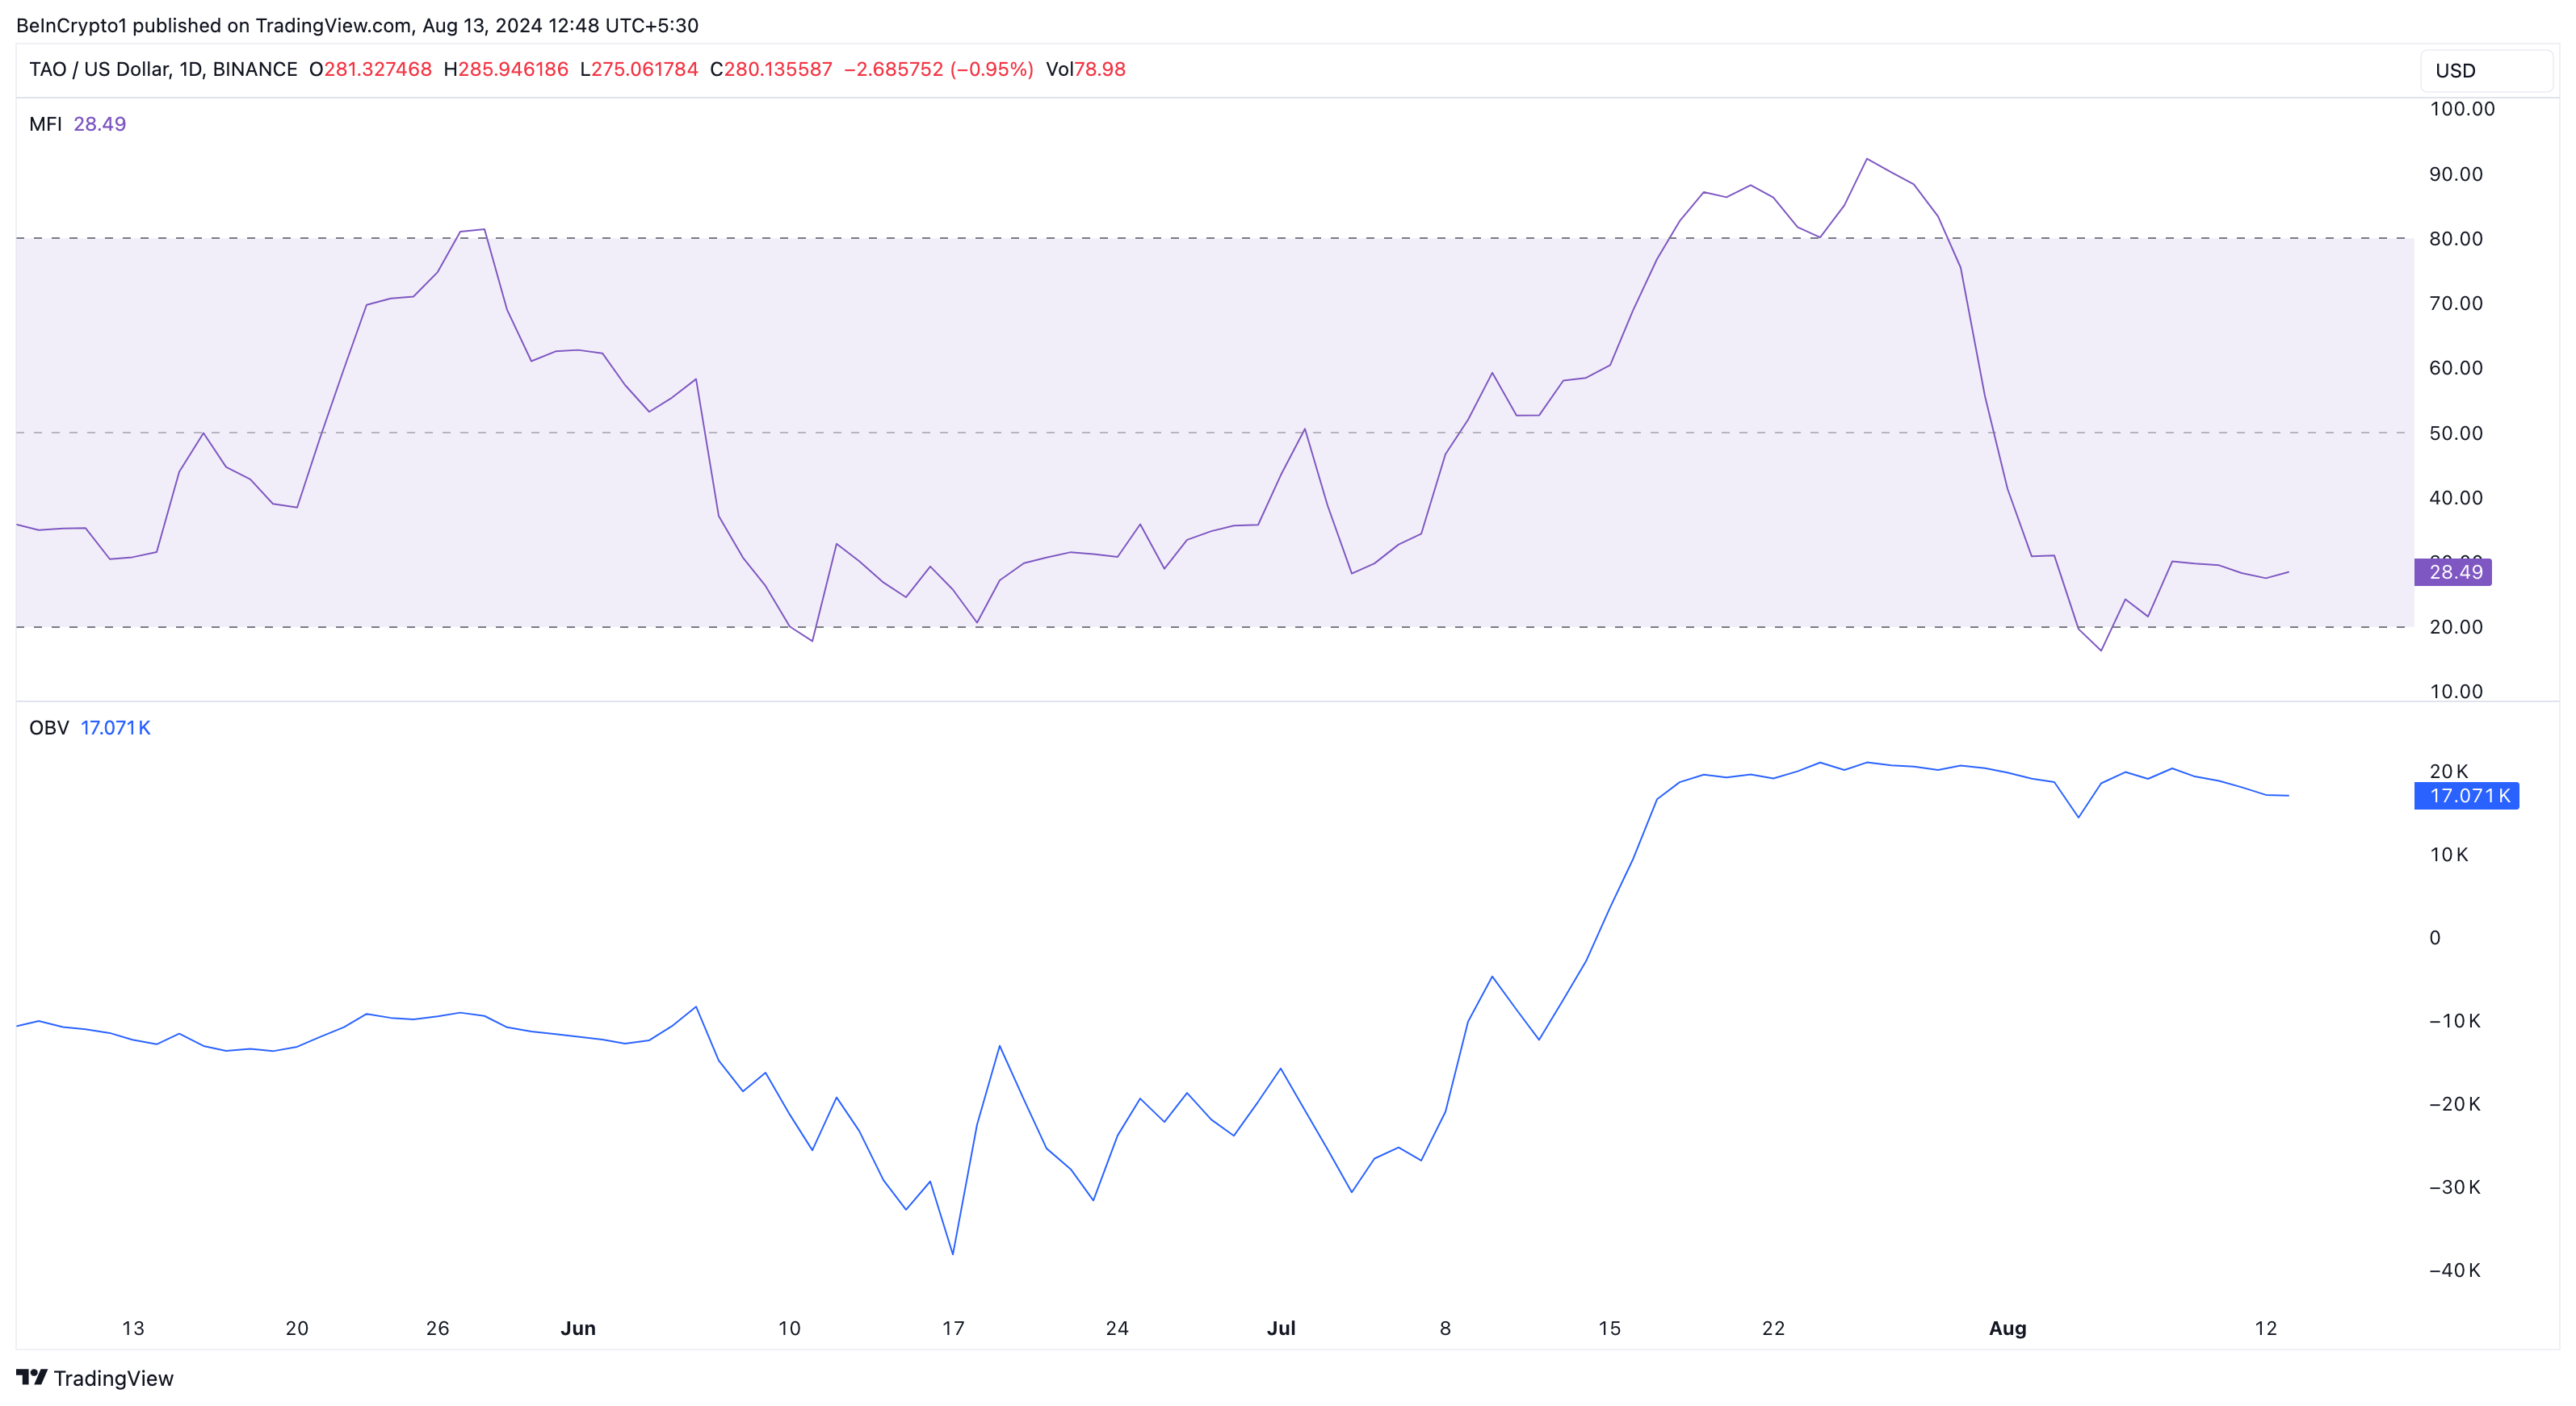Click the Aug label on time axis

(x=2007, y=1328)
